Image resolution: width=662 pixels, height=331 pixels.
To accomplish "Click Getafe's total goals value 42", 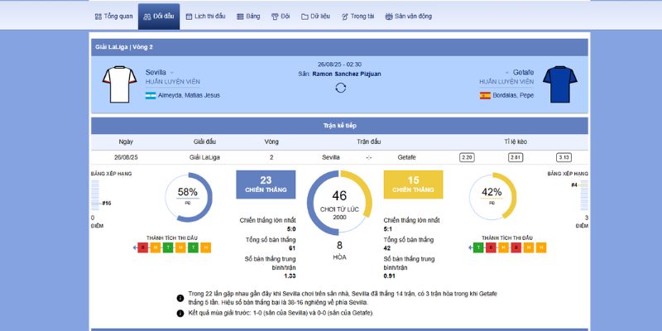I will tap(387, 249).
